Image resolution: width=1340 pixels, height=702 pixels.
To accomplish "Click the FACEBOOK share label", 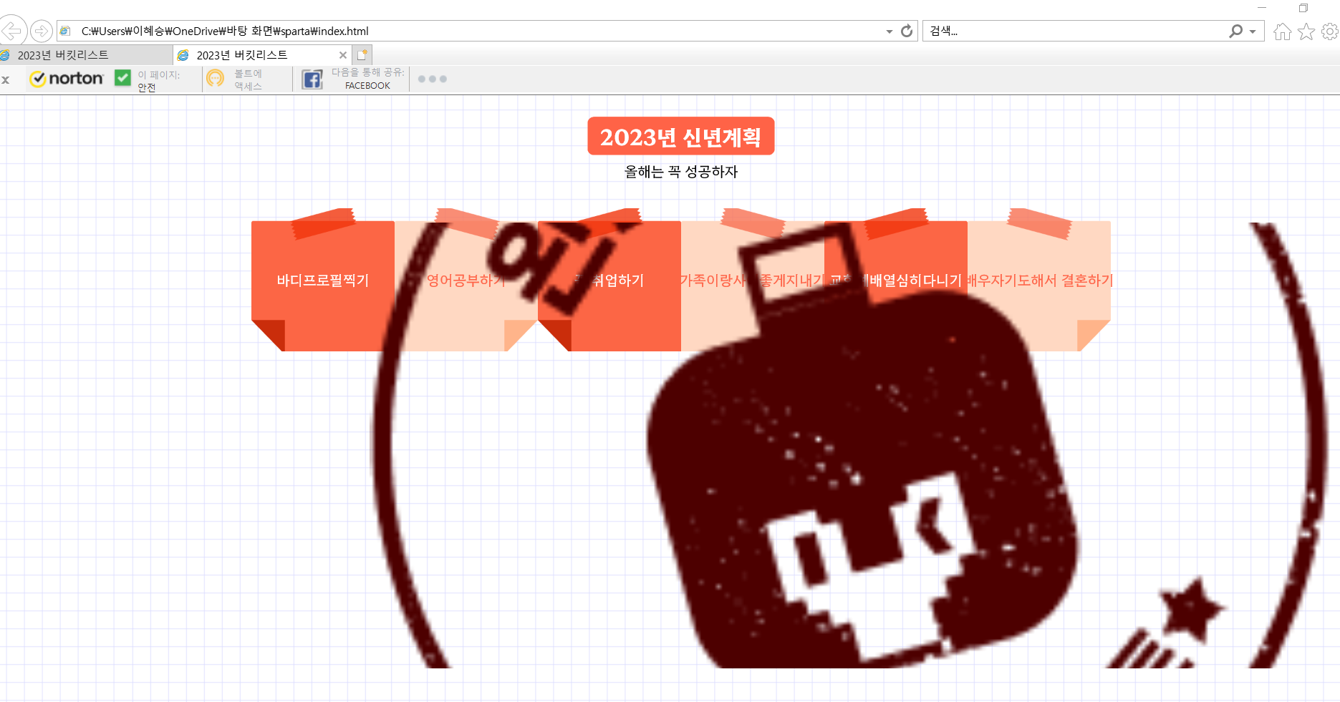I will [367, 85].
